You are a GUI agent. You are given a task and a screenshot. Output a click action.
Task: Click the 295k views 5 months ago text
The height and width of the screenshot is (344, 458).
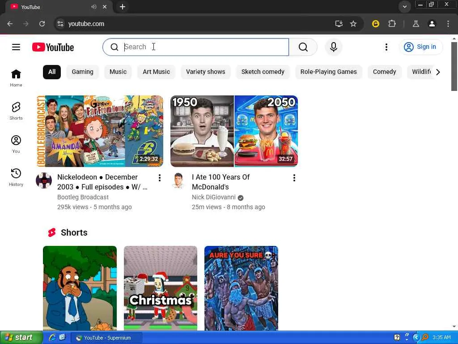94,207
